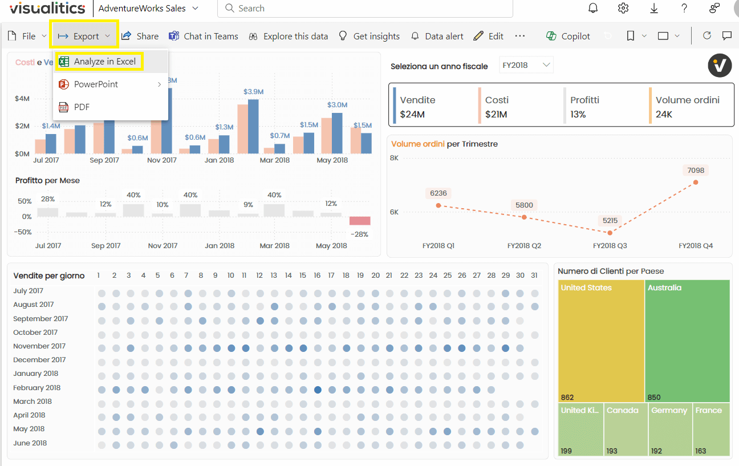Click the reset undo arrow icon
Screen dimensions: 739x466
pos(608,36)
